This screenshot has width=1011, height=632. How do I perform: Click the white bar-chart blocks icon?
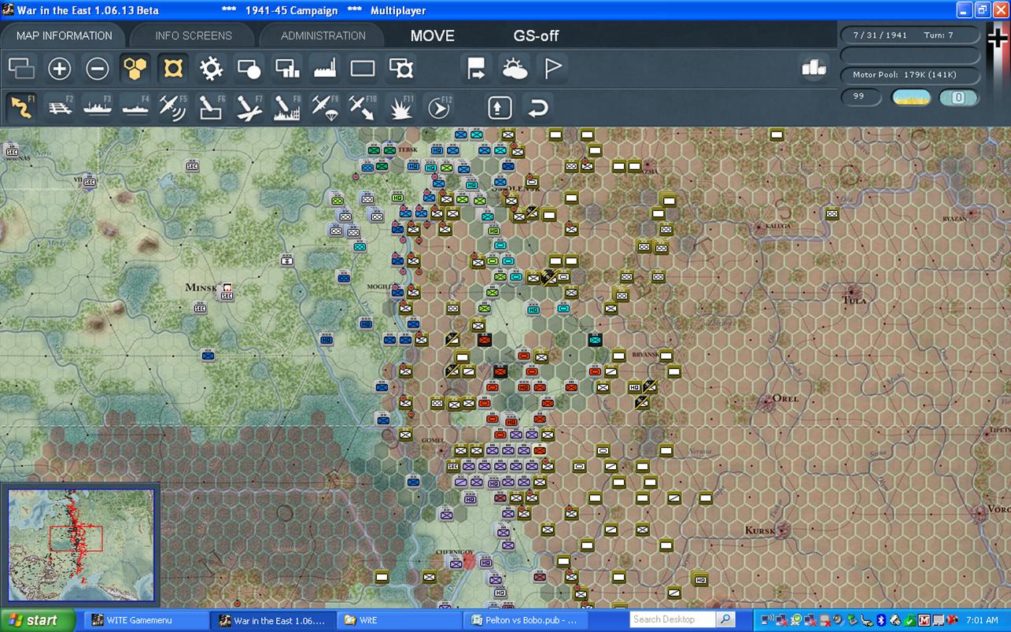tap(814, 68)
